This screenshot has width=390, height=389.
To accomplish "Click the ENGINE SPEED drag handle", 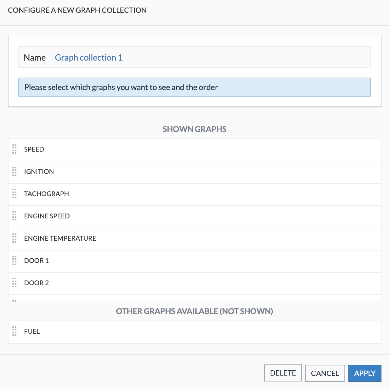I will [x=14, y=216].
